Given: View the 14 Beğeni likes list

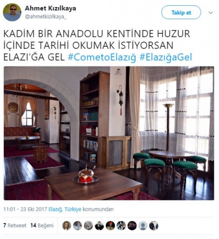Looking at the screenshot, I should [42, 226].
